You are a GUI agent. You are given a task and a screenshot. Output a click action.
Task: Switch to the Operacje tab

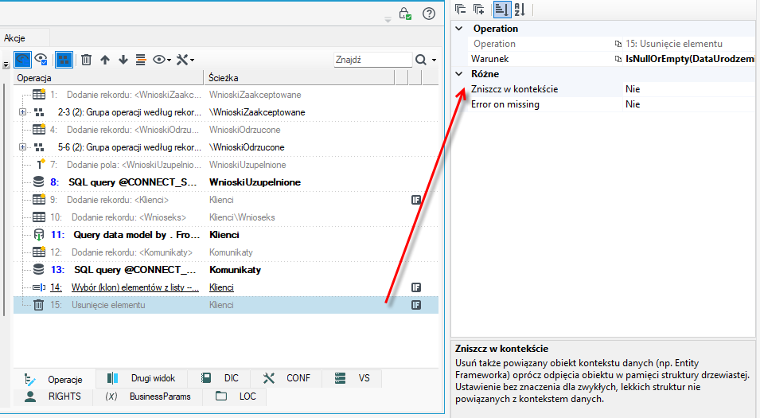coord(54,379)
